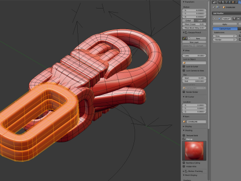Click the Mean Crease slider field
Viewport: 241px width, 181px height.
194,24
